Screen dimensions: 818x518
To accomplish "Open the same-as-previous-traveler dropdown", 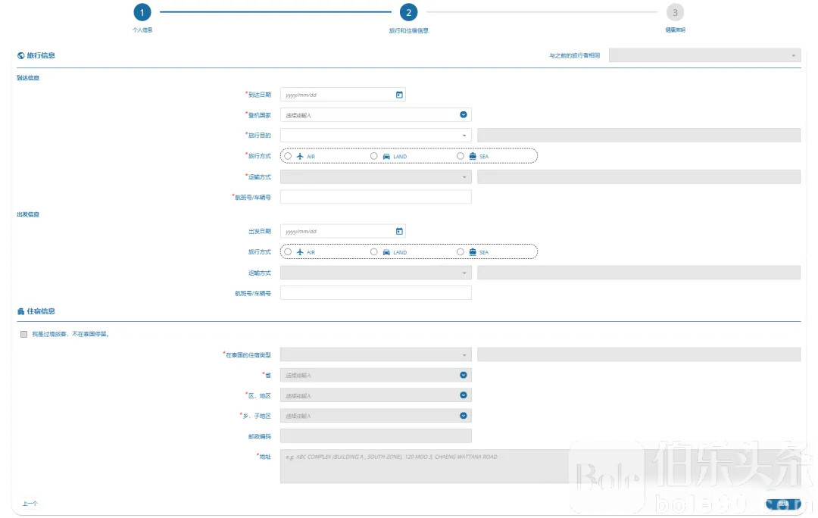I will [x=704, y=55].
